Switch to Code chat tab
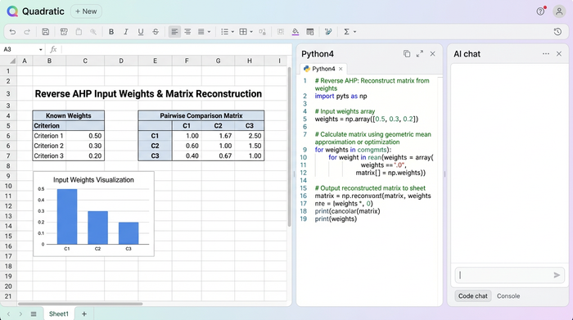This screenshot has height=320, width=573. [473, 296]
